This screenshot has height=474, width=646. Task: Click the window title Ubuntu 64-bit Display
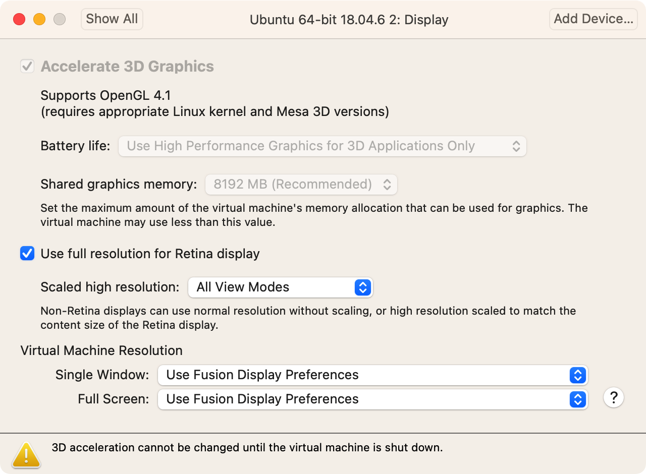(x=349, y=20)
